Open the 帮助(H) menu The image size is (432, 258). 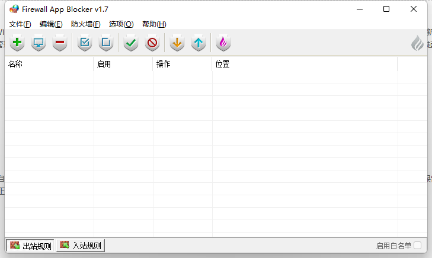coord(154,24)
